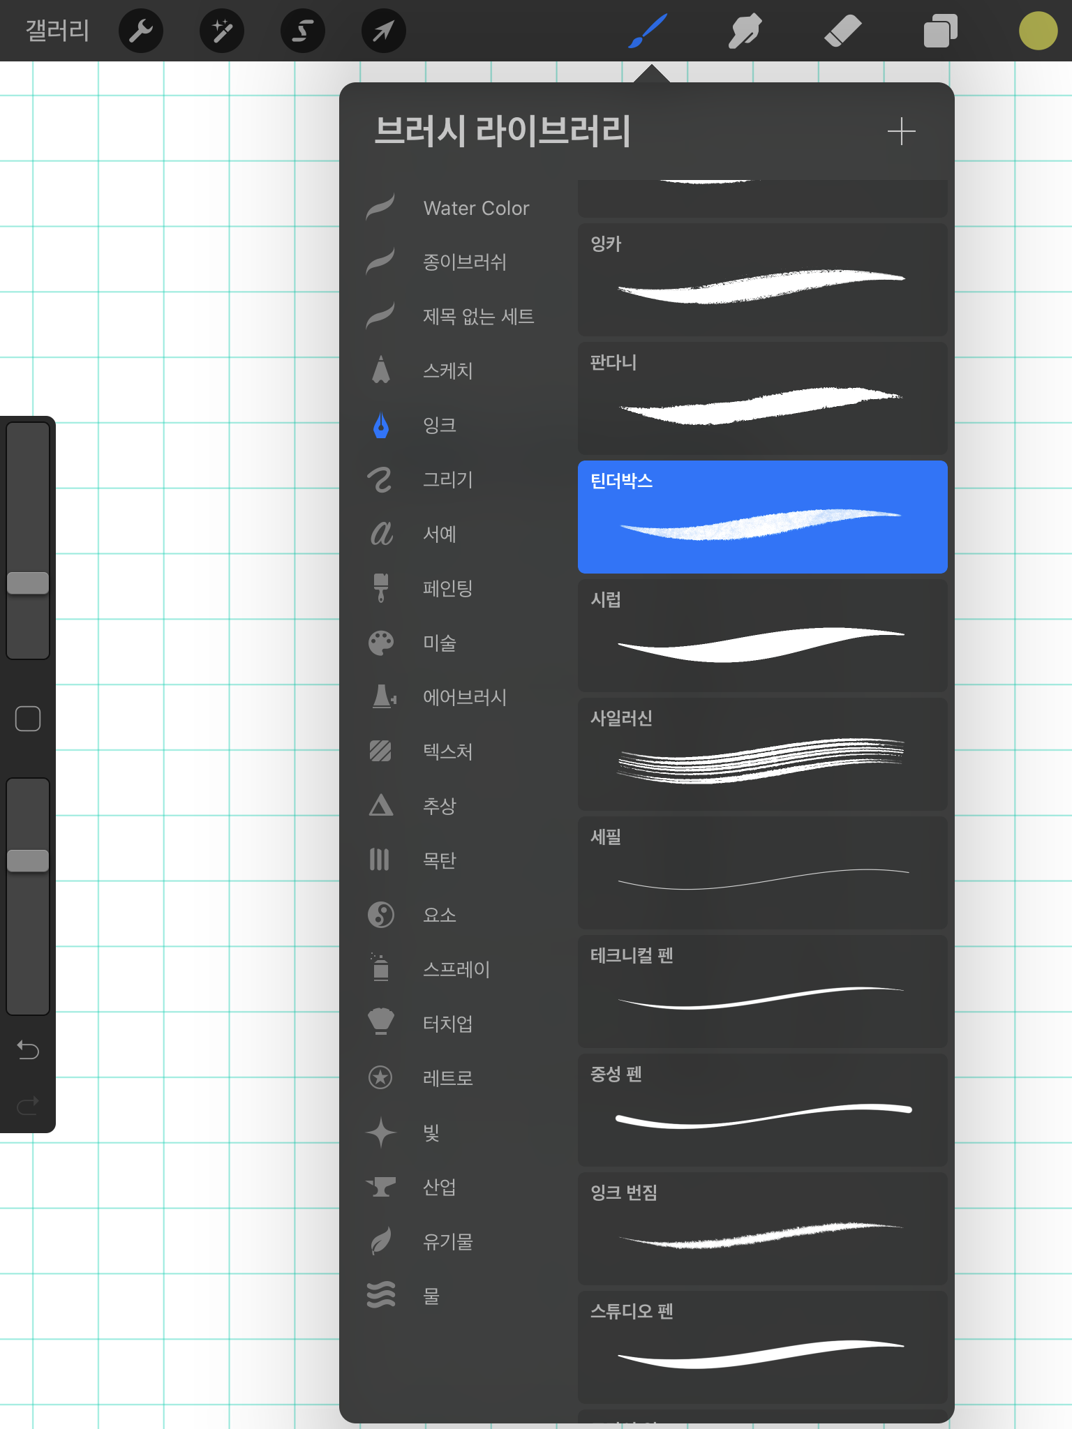Click the 페인팅 paintbrush category icon
The height and width of the screenshot is (1429, 1072).
381,588
